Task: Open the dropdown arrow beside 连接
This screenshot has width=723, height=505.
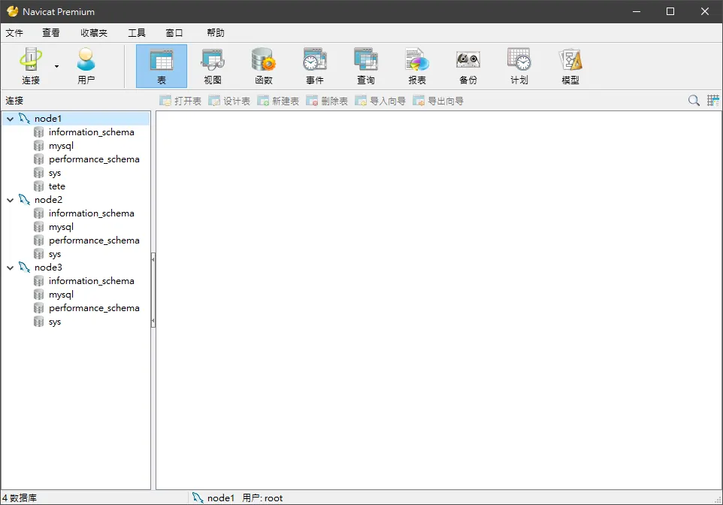Action: pos(56,66)
